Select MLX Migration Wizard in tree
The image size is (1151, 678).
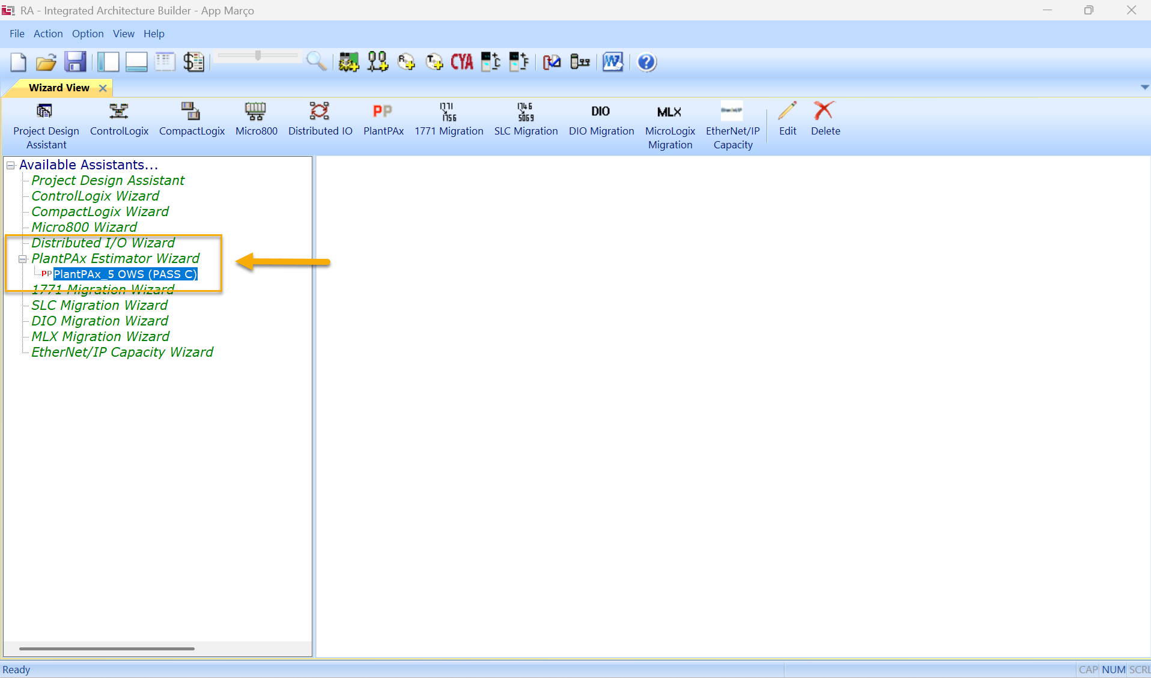point(100,336)
